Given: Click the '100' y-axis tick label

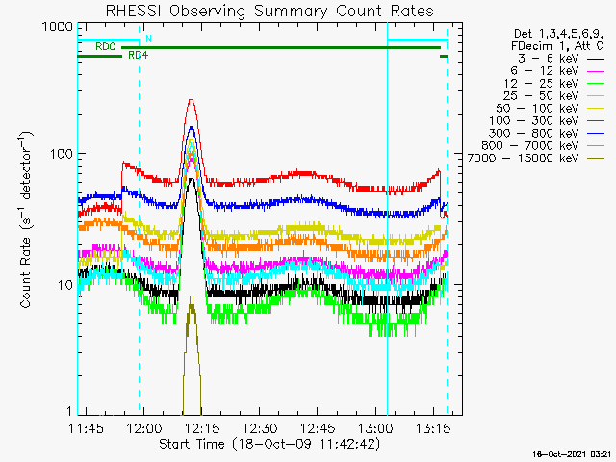Looking at the screenshot, I should coord(62,154).
